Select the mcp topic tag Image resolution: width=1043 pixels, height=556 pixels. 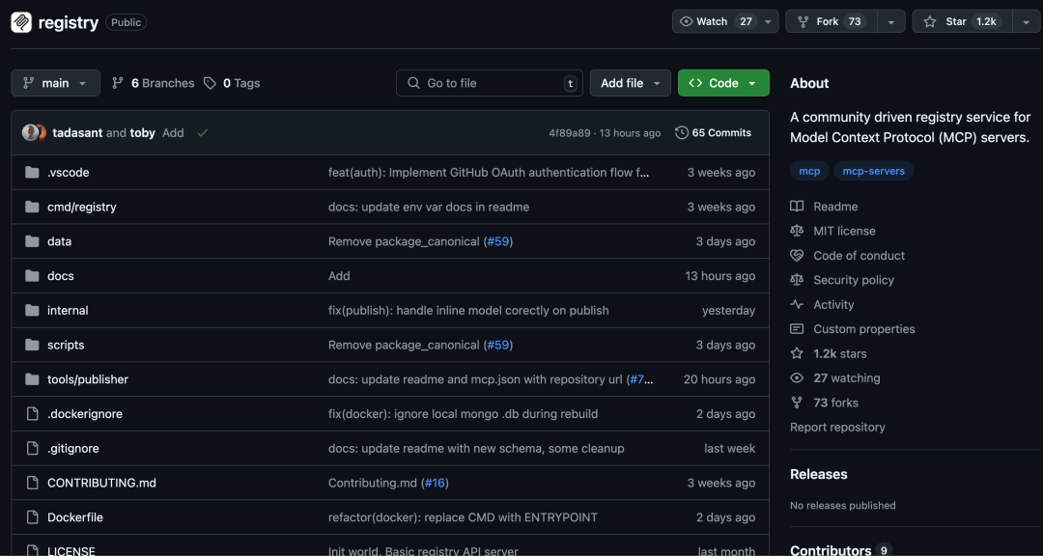809,171
